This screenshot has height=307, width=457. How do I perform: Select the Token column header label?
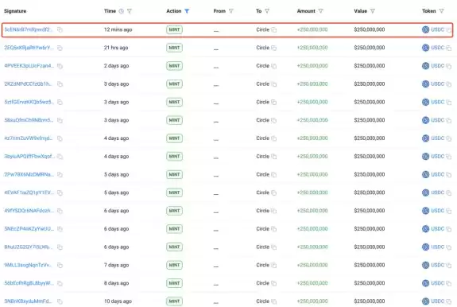coord(429,11)
